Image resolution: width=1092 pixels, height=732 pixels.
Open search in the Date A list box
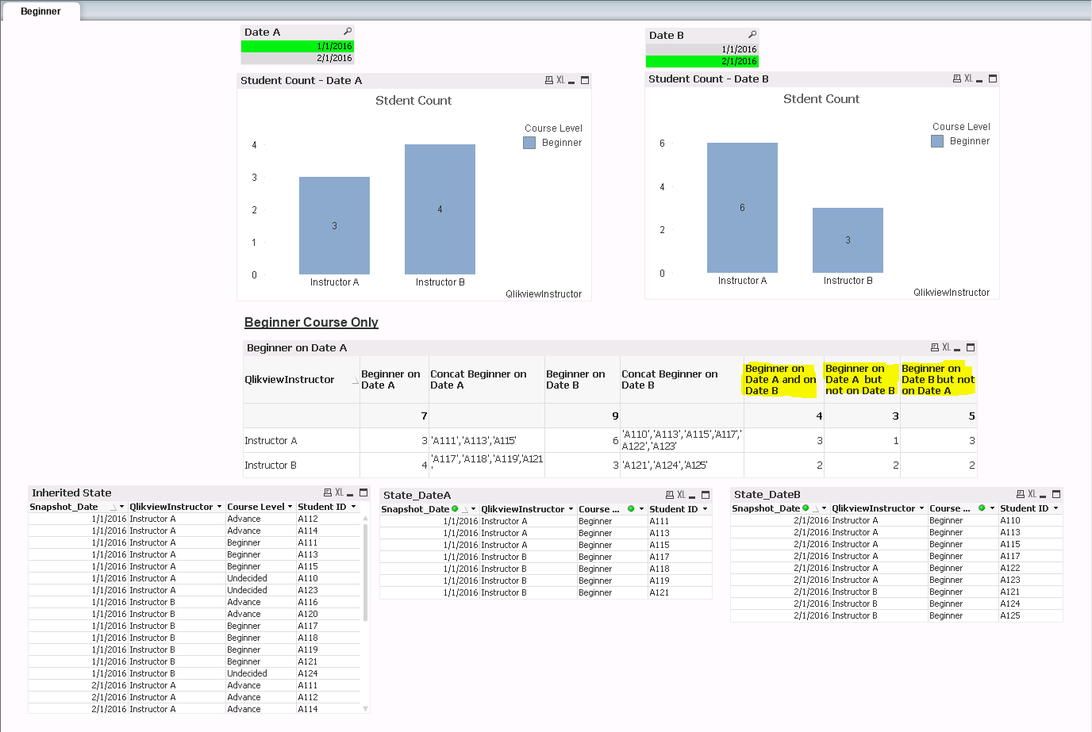coord(348,32)
